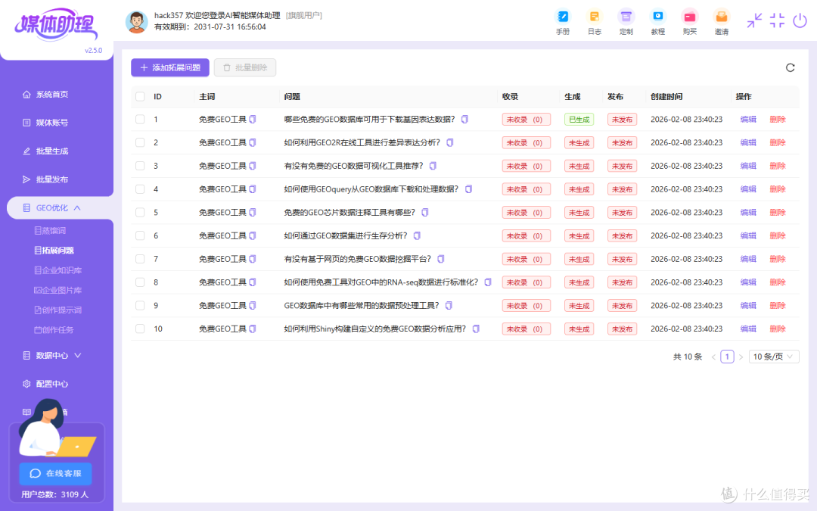
Task: Check the checkbox for row ID 1
Action: (x=140, y=120)
